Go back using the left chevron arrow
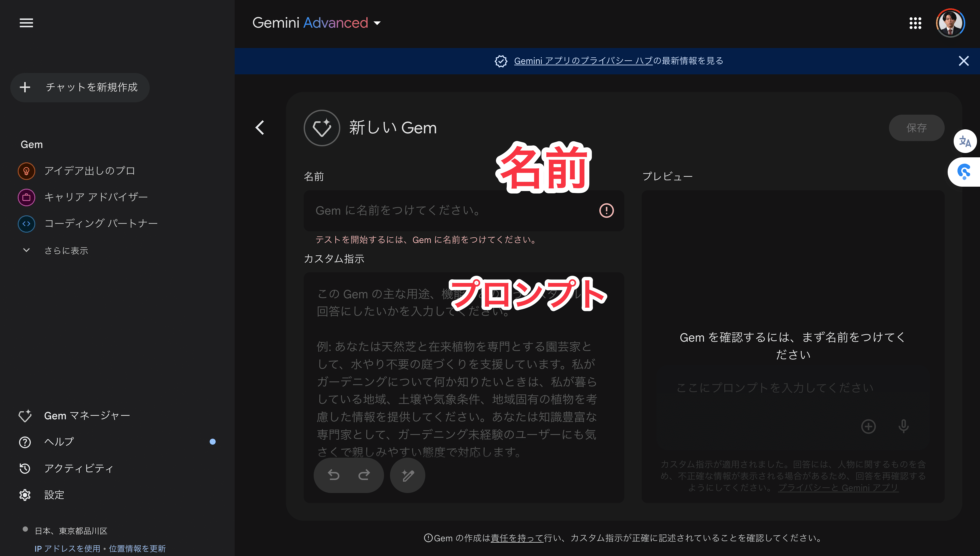 (260, 128)
